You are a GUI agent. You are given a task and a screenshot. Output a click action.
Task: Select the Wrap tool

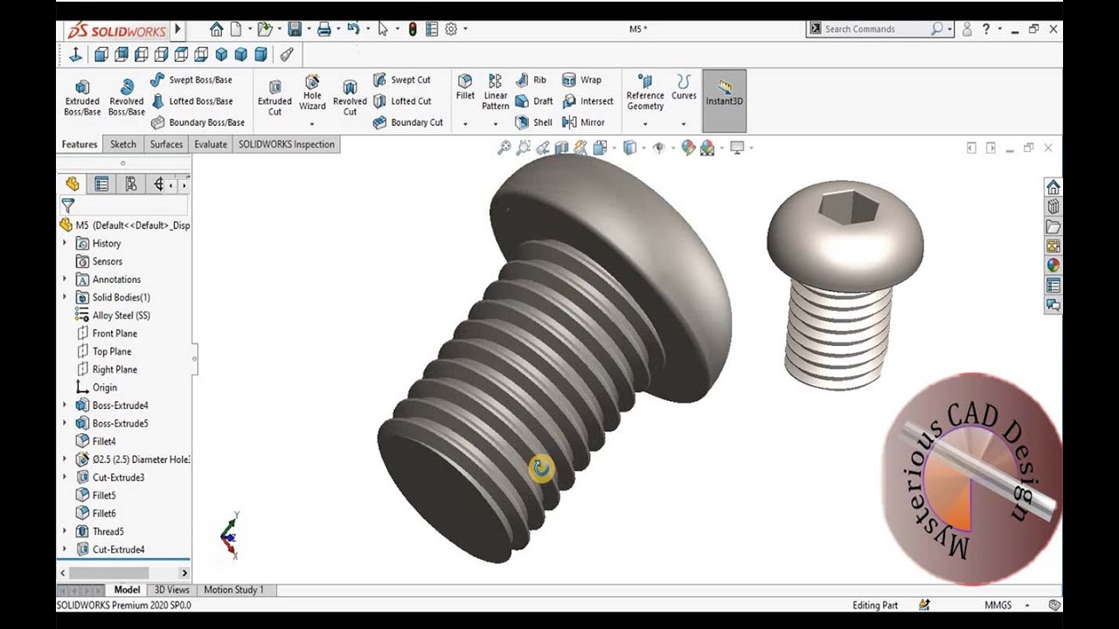pyautogui.click(x=581, y=79)
